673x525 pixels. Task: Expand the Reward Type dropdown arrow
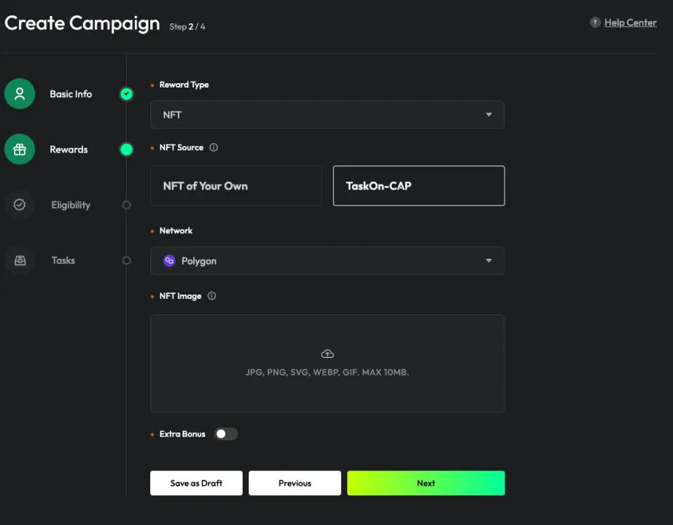489,114
